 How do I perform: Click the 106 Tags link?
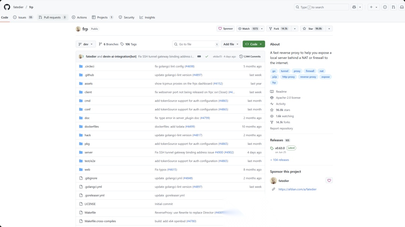tap(128, 44)
